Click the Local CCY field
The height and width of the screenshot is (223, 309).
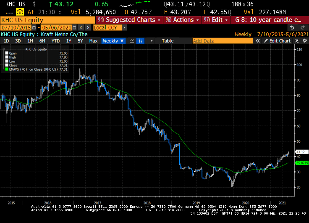coord(107,28)
